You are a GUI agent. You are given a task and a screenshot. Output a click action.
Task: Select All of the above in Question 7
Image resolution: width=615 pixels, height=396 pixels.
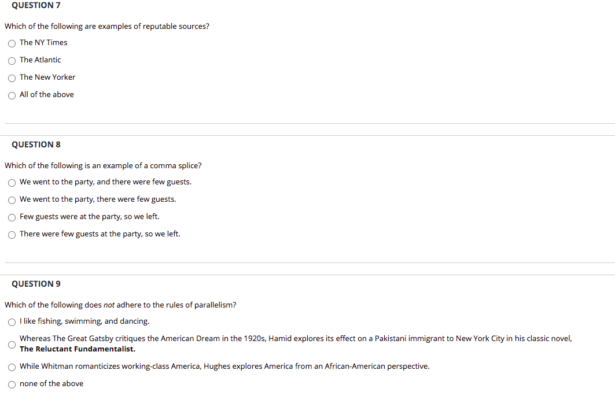click(12, 95)
